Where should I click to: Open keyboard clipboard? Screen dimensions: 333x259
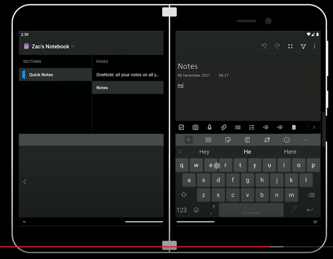tap(247, 140)
